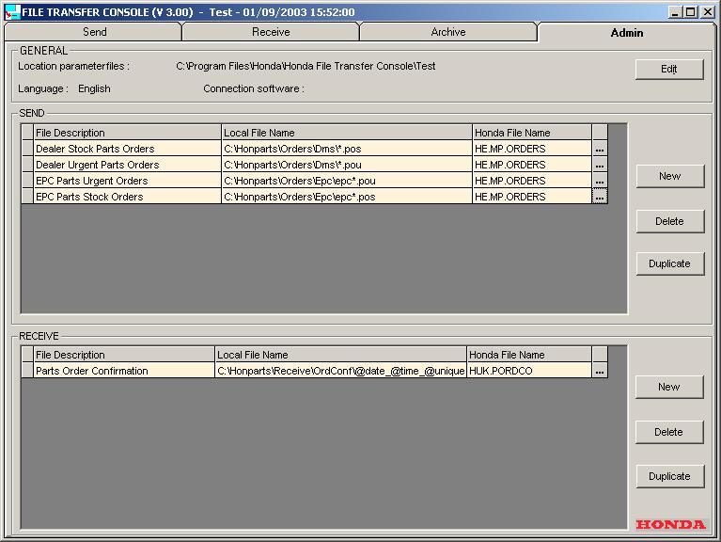Click the OrdConf @date_@time_@unique path cell
This screenshot has width=721, height=542.
tap(340, 371)
